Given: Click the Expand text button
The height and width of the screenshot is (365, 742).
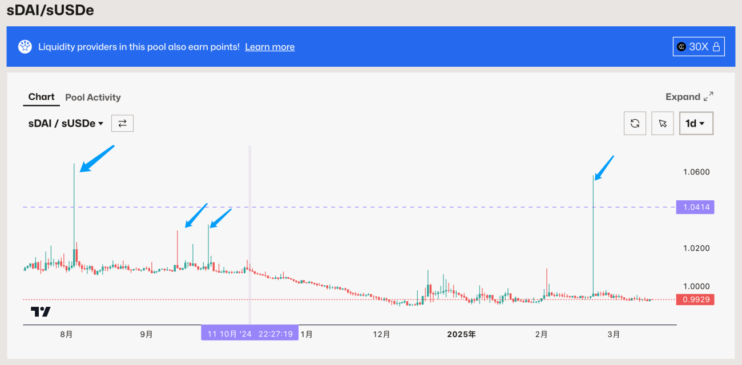Looking at the screenshot, I should pyautogui.click(x=683, y=97).
